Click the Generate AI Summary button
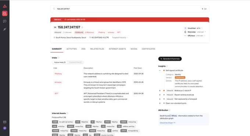Viewport: 250px width, 136px height. pos(170,59)
